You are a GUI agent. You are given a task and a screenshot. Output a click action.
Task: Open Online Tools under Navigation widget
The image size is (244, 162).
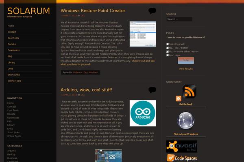coord(14,136)
